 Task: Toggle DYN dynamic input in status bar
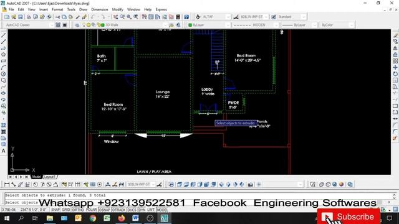tap(142, 210)
